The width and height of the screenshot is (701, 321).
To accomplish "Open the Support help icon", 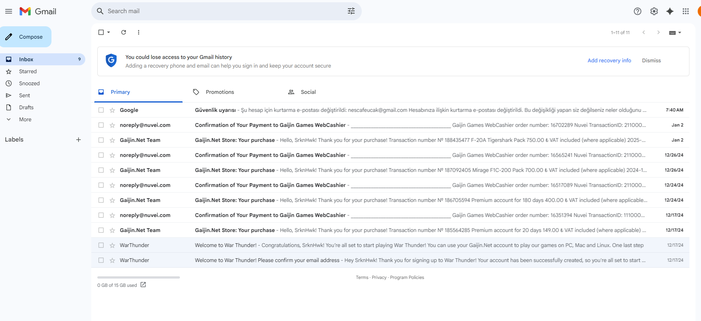I will point(638,11).
